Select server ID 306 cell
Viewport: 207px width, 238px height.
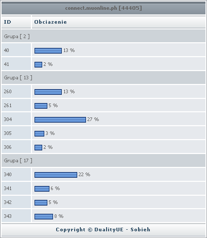(x=16, y=147)
